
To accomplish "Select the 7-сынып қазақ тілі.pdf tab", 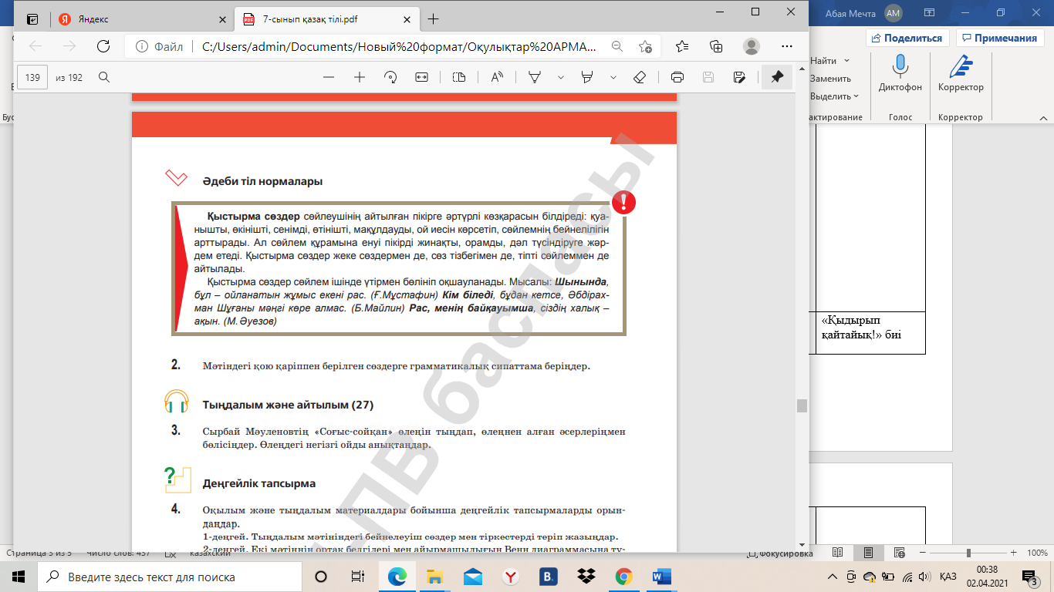I will 326,19.
